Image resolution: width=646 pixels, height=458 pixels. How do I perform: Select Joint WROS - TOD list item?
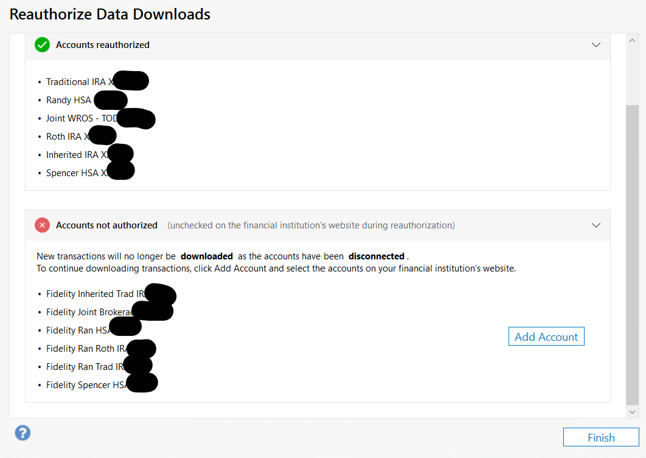click(96, 118)
